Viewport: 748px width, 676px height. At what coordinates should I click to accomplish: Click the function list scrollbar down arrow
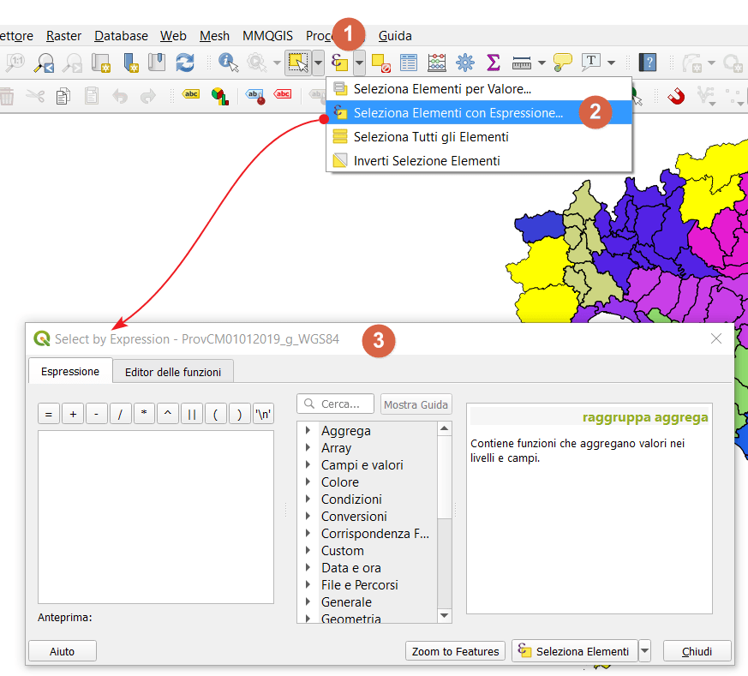click(x=444, y=615)
